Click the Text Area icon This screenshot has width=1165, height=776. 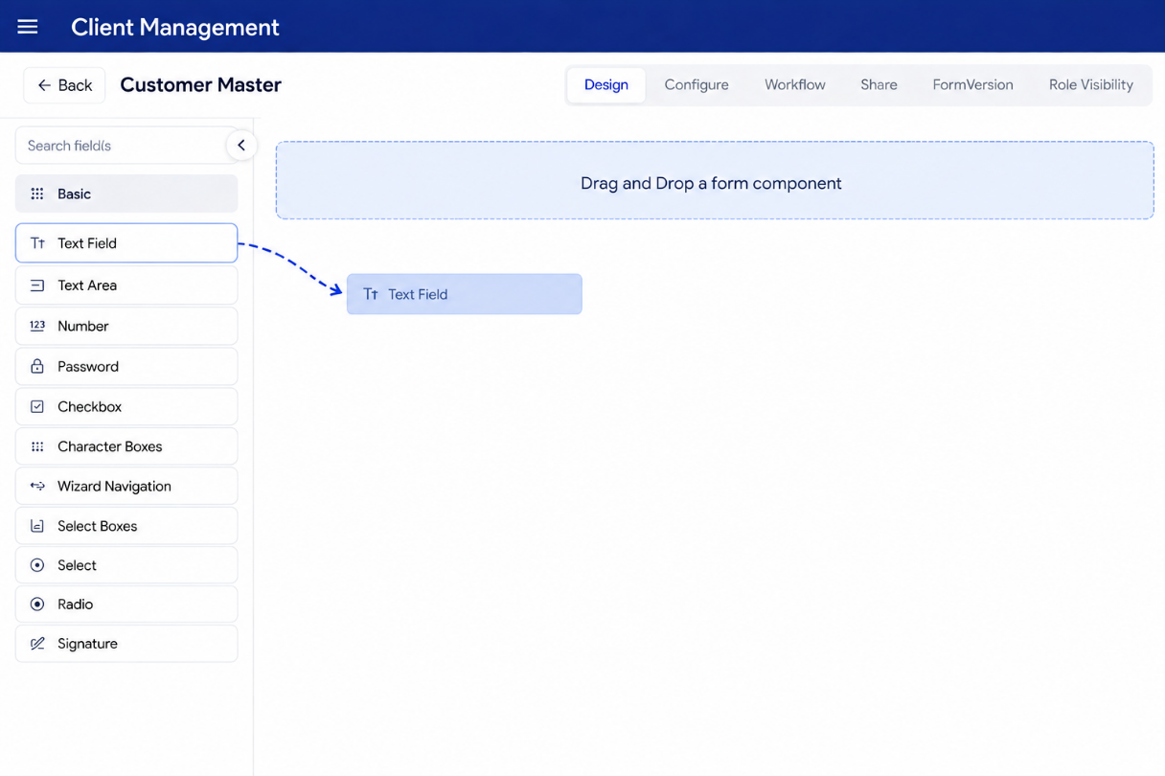tap(37, 285)
